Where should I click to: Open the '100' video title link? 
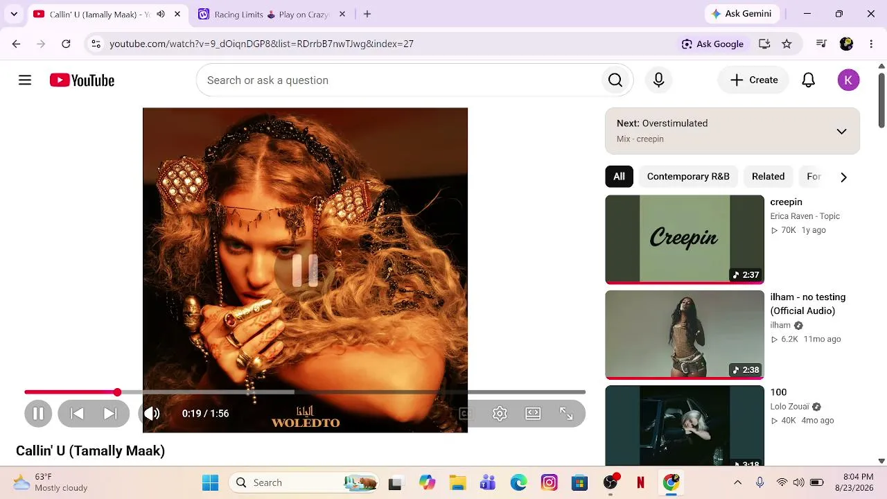coord(778,392)
